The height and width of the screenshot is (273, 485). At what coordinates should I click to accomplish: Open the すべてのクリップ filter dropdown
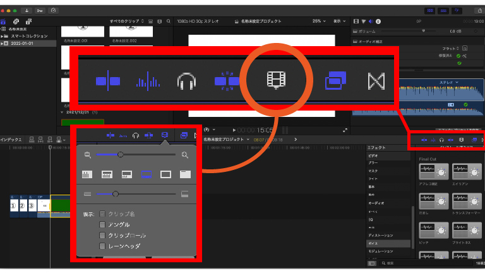coord(127,21)
